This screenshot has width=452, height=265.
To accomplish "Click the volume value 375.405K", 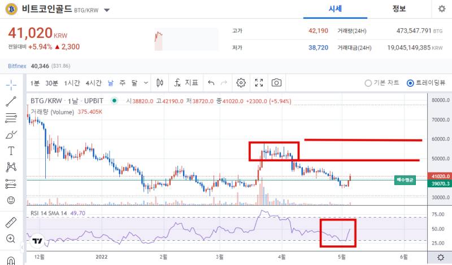I will (90, 112).
